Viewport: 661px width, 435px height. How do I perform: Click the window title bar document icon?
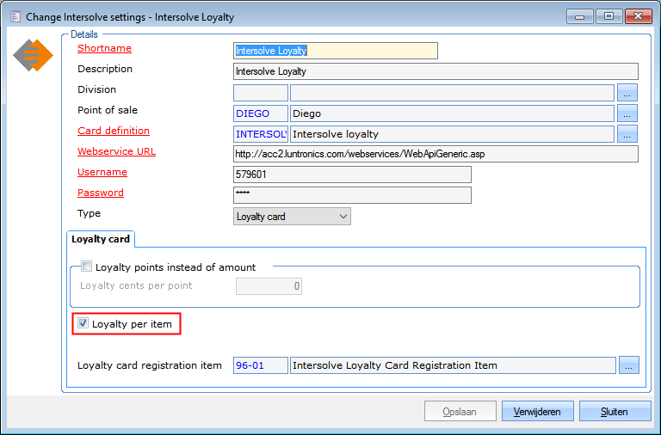click(x=15, y=16)
